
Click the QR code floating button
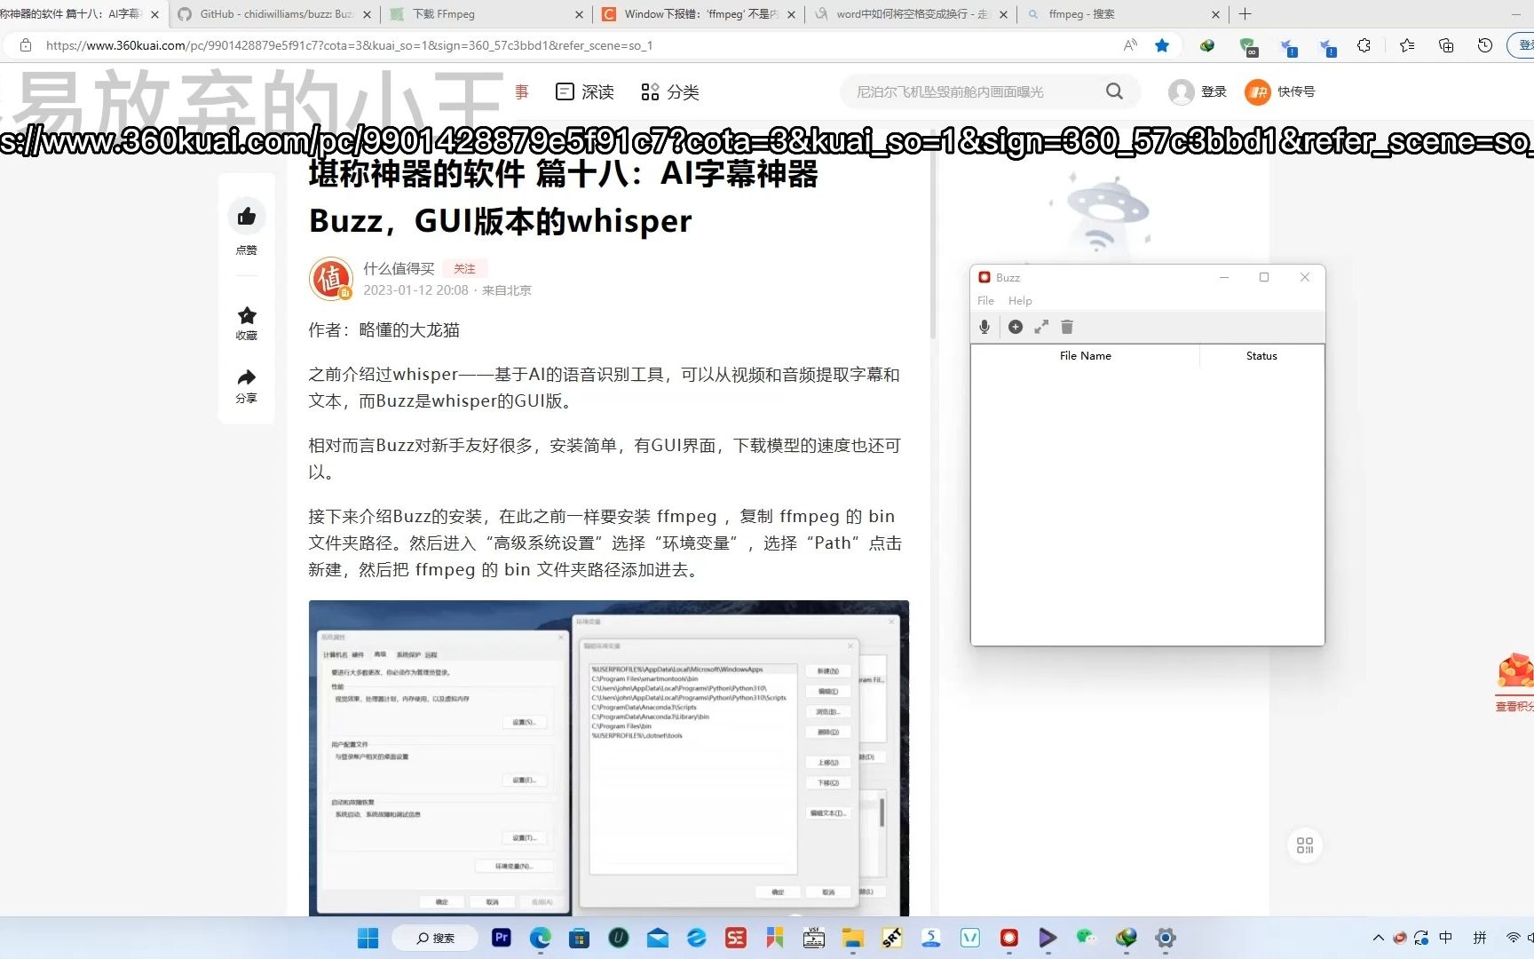(1305, 845)
